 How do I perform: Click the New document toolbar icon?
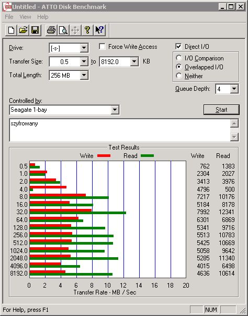[x=11, y=30]
